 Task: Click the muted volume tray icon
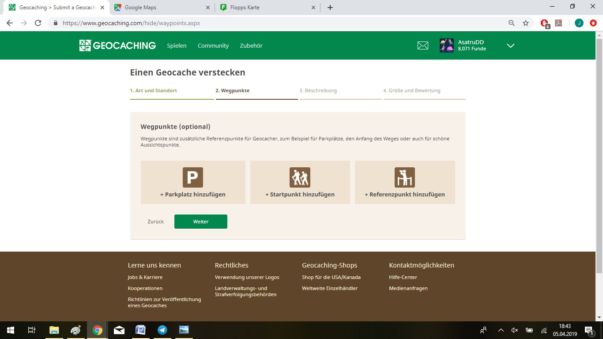515,330
